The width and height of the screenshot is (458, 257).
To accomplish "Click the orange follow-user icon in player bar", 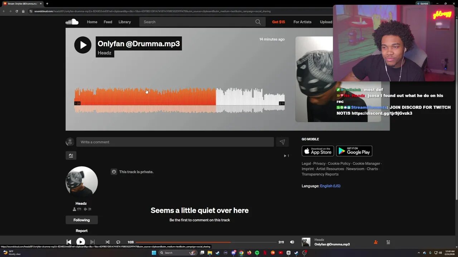I will (376, 242).
